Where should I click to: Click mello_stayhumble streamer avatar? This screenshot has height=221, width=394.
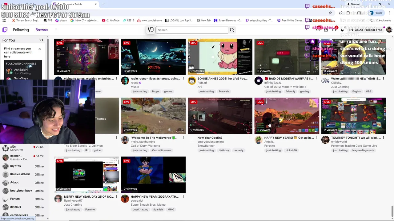point(125,140)
